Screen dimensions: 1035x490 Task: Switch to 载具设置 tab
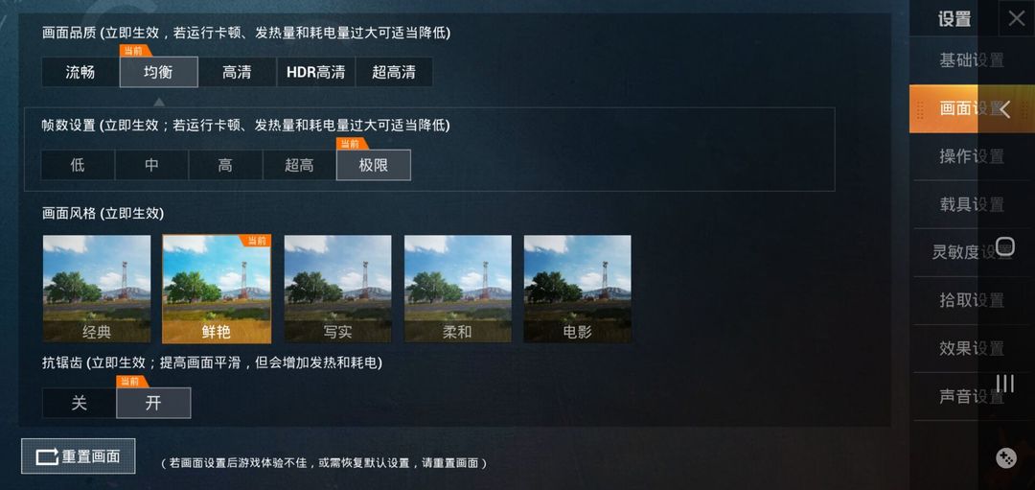tap(972, 204)
